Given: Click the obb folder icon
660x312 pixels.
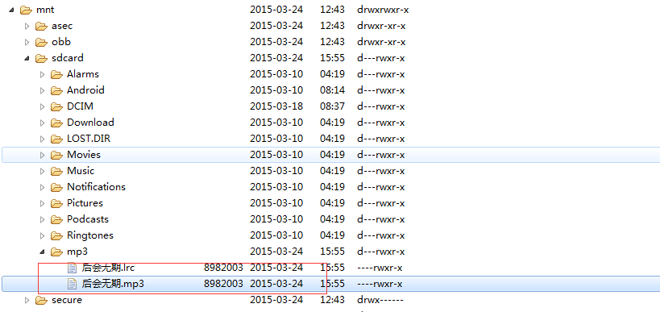Looking at the screenshot, I should pyautogui.click(x=41, y=42).
